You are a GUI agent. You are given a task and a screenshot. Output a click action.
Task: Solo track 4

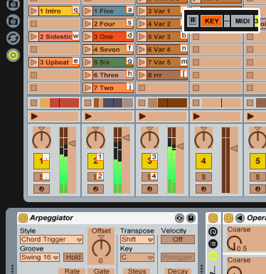203,176
